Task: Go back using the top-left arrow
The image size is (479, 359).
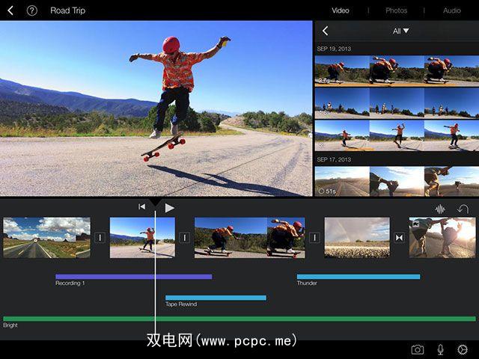Action: (10, 10)
